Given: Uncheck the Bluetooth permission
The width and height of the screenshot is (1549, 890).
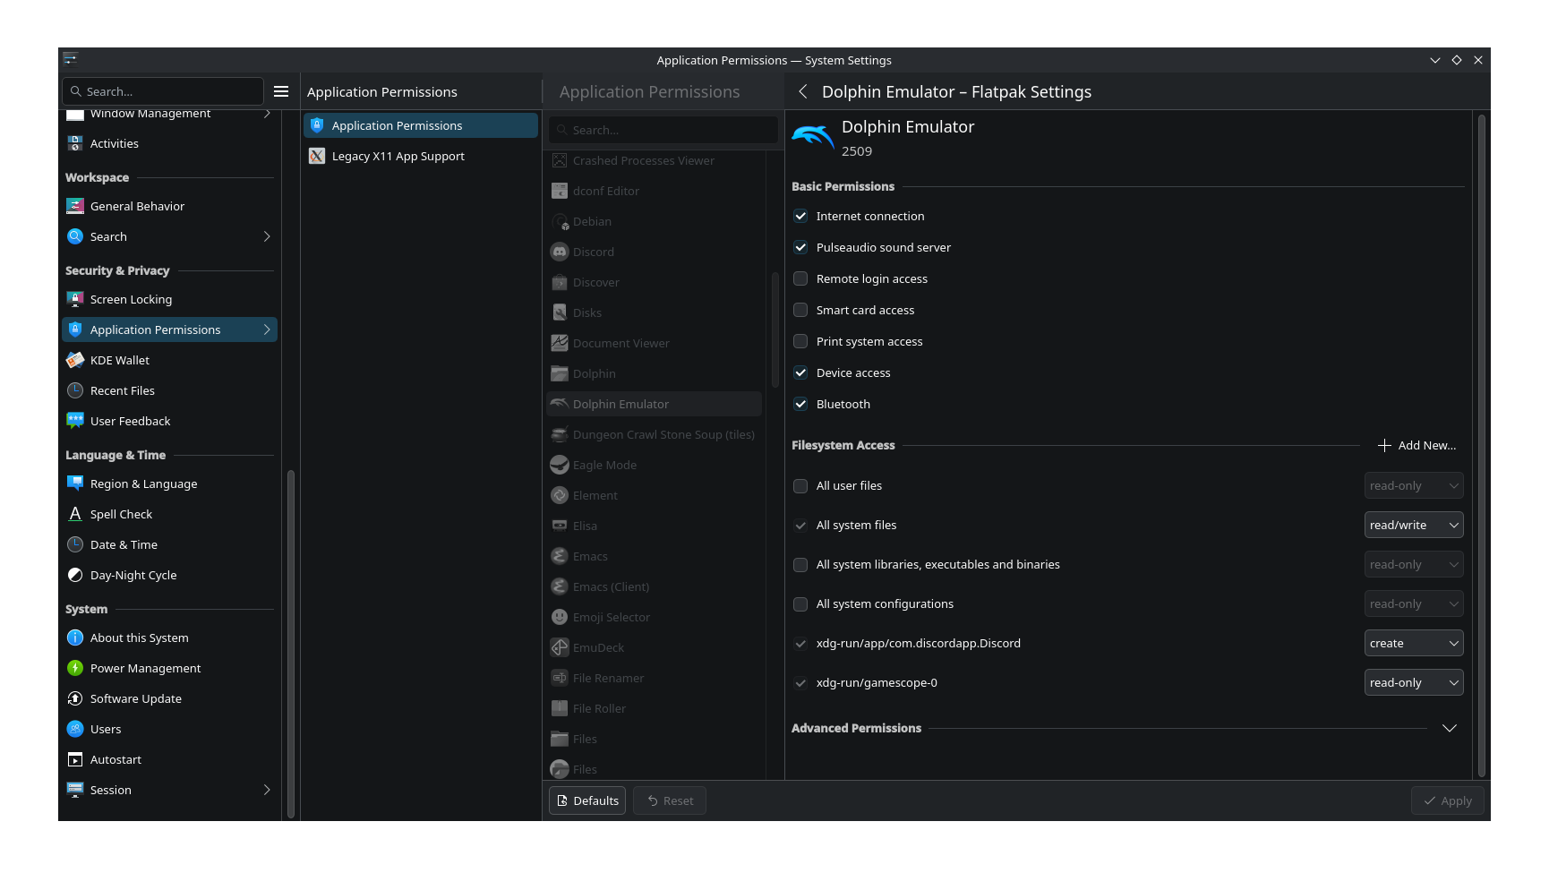Looking at the screenshot, I should (x=800, y=404).
